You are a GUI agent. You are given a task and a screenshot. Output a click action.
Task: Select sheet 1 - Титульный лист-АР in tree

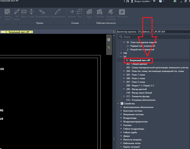click(x=138, y=60)
